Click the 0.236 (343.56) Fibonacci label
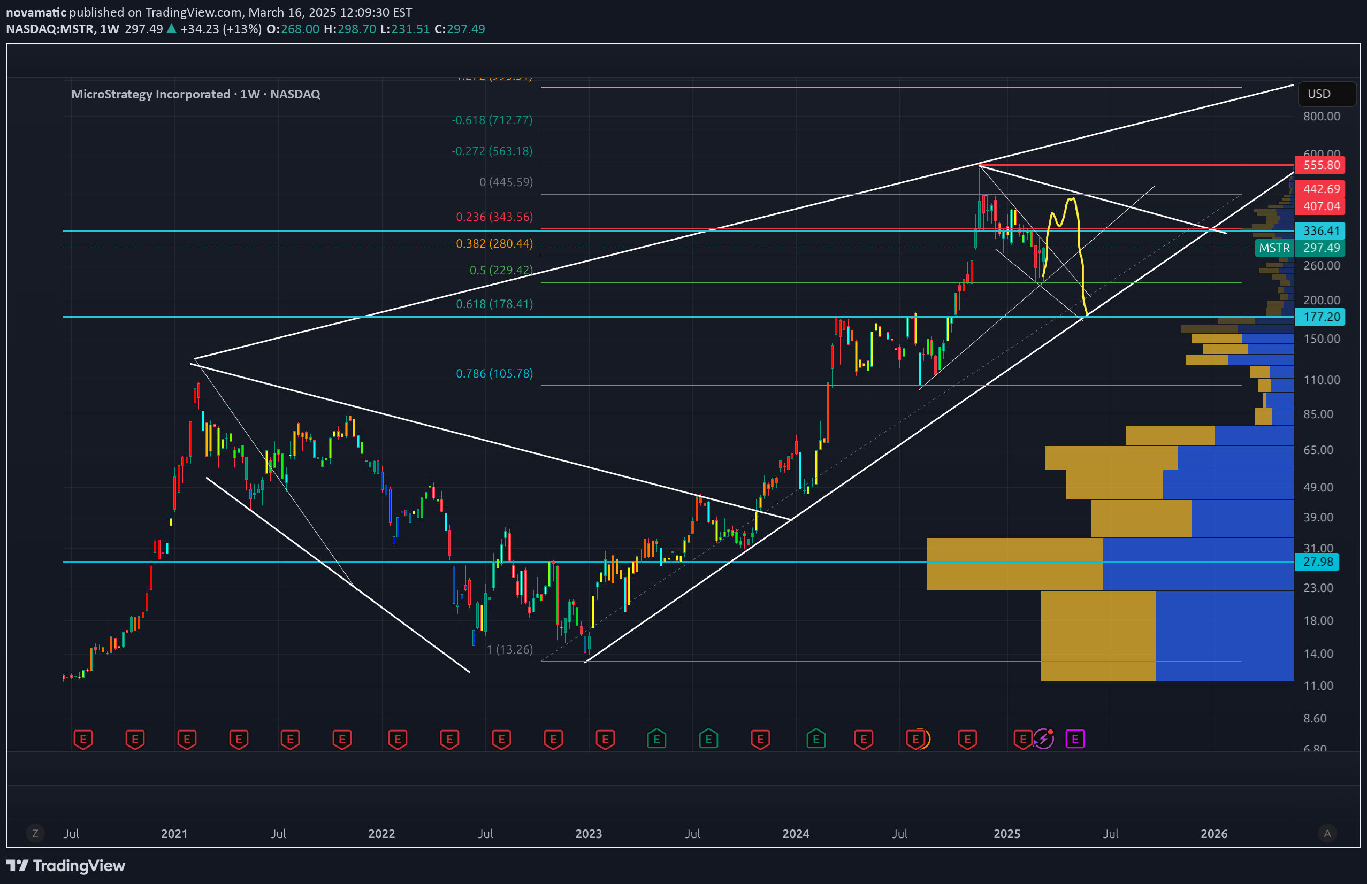This screenshot has height=884, width=1367. 494,217
